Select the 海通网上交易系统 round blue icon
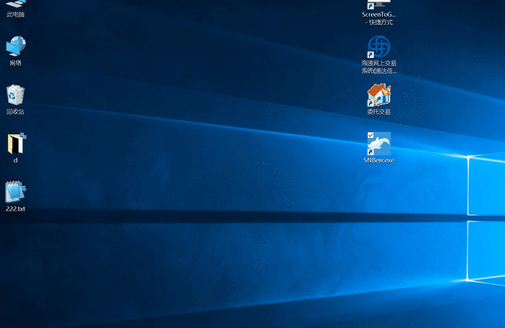The image size is (505, 328). pyautogui.click(x=379, y=47)
